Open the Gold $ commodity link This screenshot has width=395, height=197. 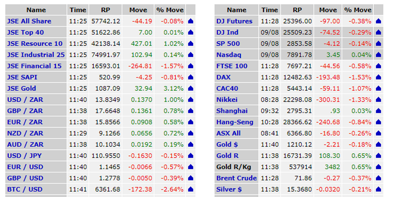(x=227, y=145)
